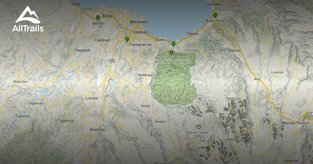Select the Tablon area label
313x164 pixels.
[x=193, y=34]
